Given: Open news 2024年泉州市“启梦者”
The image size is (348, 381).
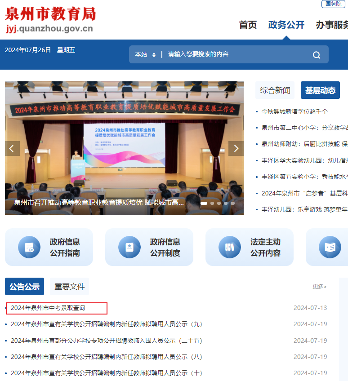Looking at the screenshot, I should point(305,193).
